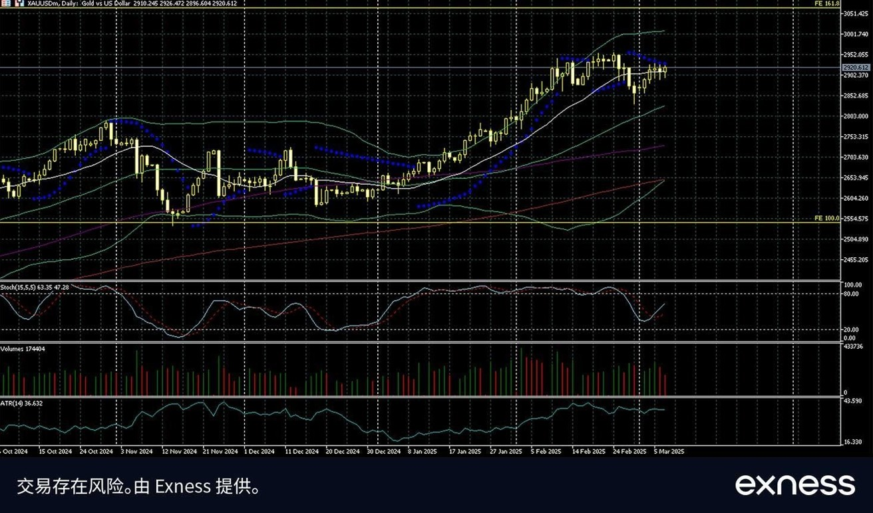Image resolution: width=873 pixels, height=513 pixels.
Task: Click the 5 Mar 2025 date label
Action: click(x=669, y=451)
